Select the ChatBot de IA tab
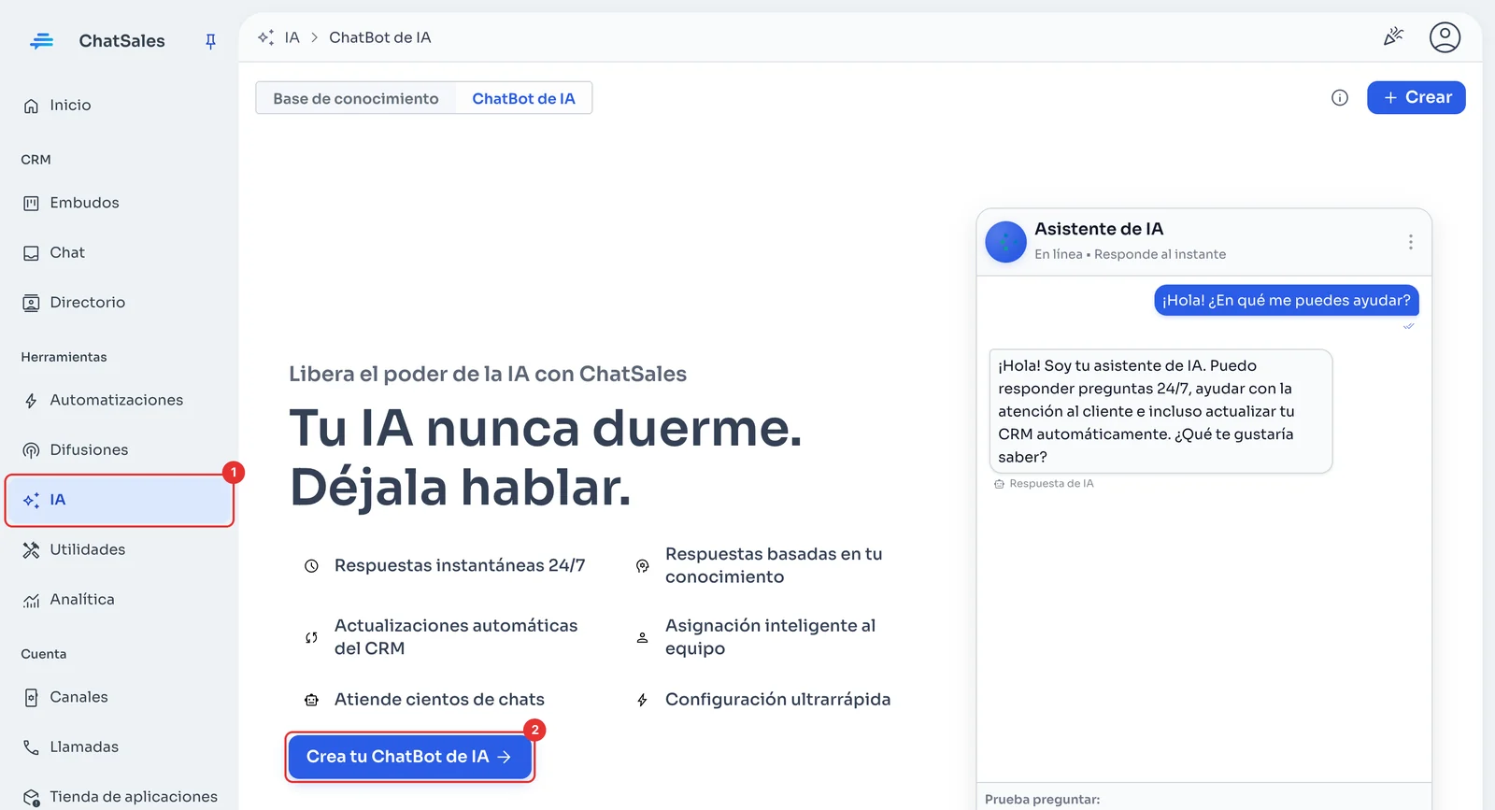Image resolution: width=1495 pixels, height=810 pixels. 523,98
